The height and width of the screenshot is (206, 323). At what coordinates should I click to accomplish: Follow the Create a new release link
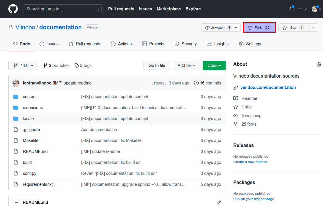(250, 162)
